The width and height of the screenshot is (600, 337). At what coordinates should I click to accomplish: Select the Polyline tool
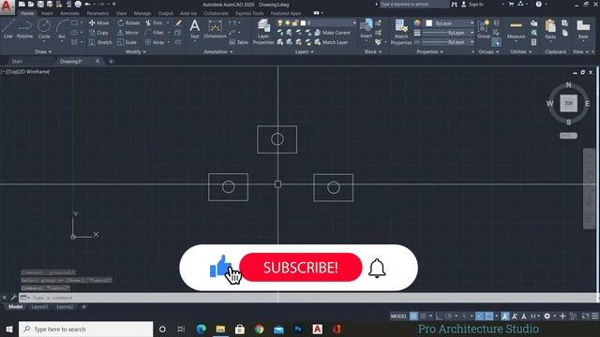pos(24,29)
